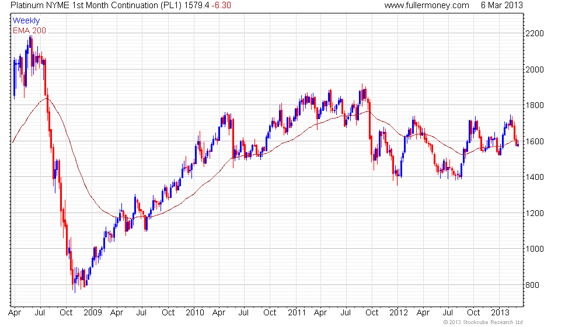
Task: Select the red 'EMA 200' legend label
Action: click(29, 30)
